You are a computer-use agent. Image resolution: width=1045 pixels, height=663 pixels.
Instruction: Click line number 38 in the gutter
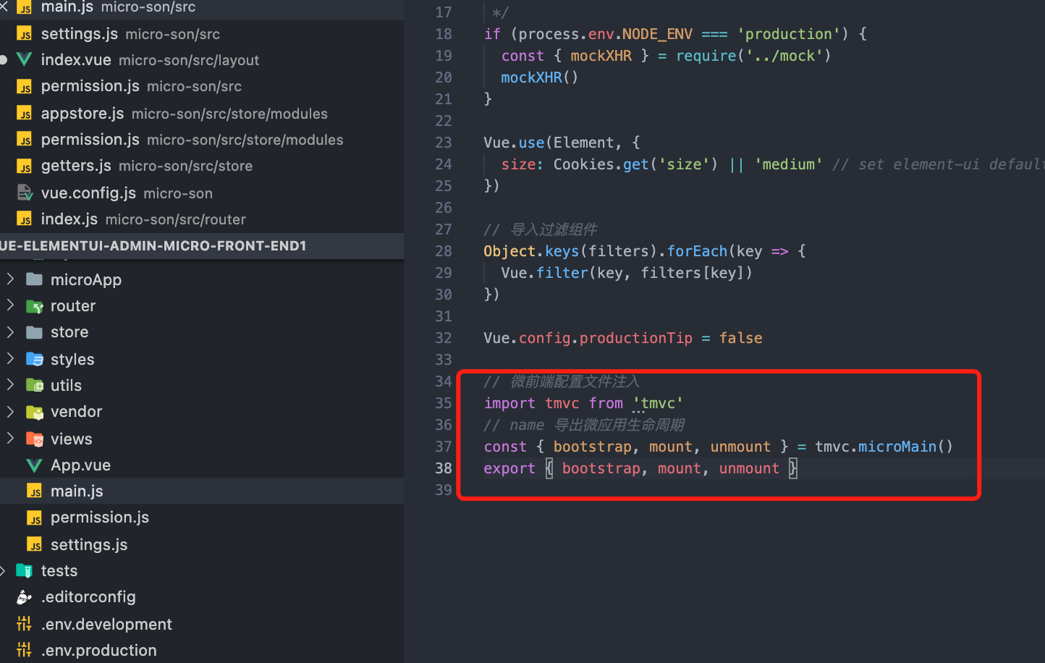(x=444, y=468)
